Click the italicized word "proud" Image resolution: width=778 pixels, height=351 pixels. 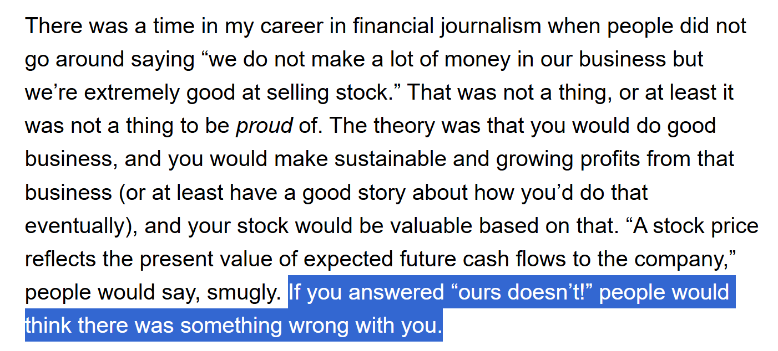(264, 126)
